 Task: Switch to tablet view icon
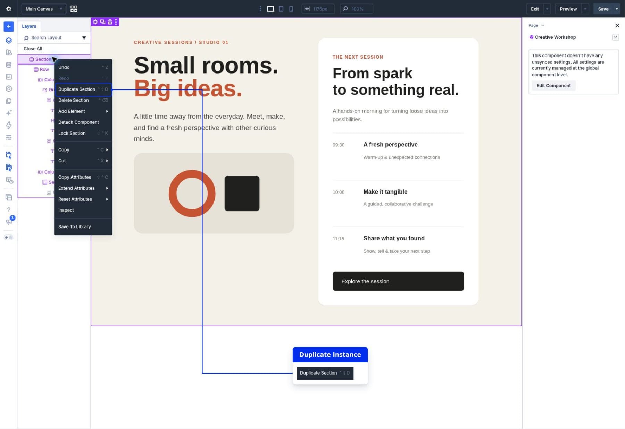pyautogui.click(x=281, y=9)
